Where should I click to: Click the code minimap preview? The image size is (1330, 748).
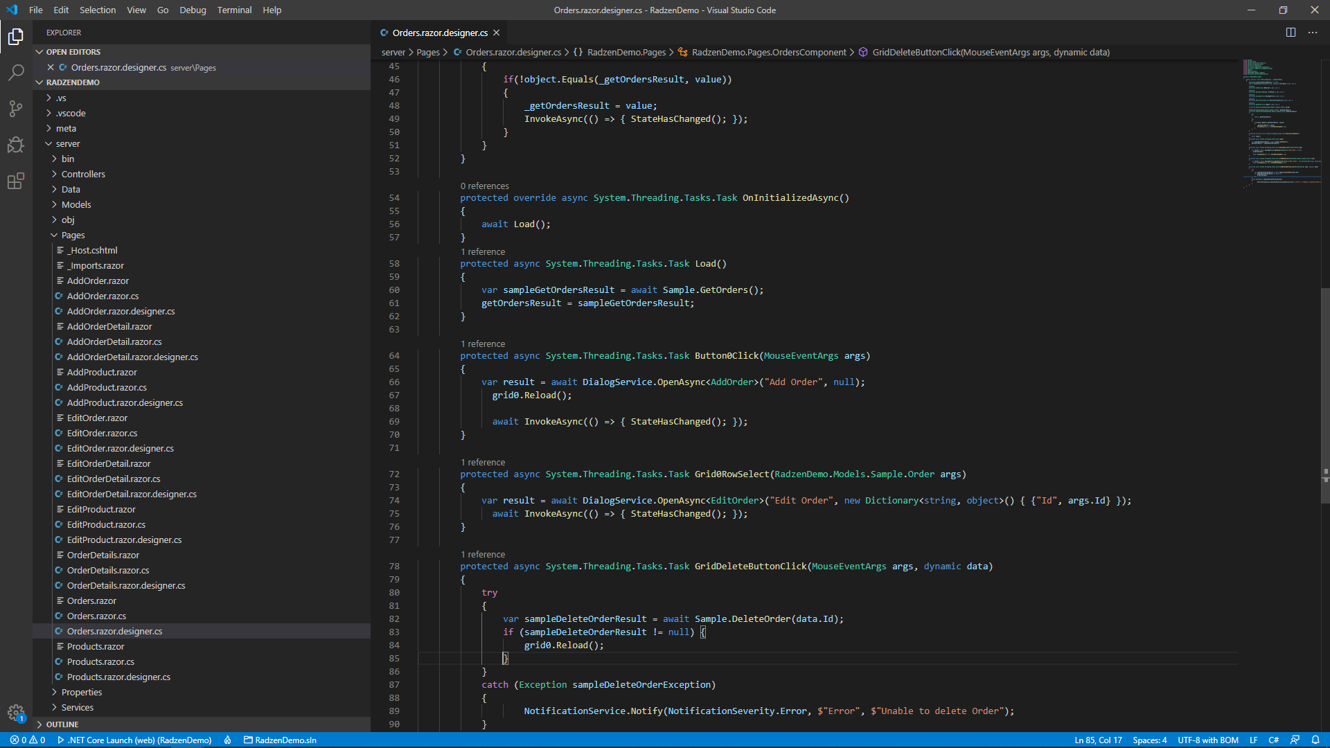coord(1282,123)
